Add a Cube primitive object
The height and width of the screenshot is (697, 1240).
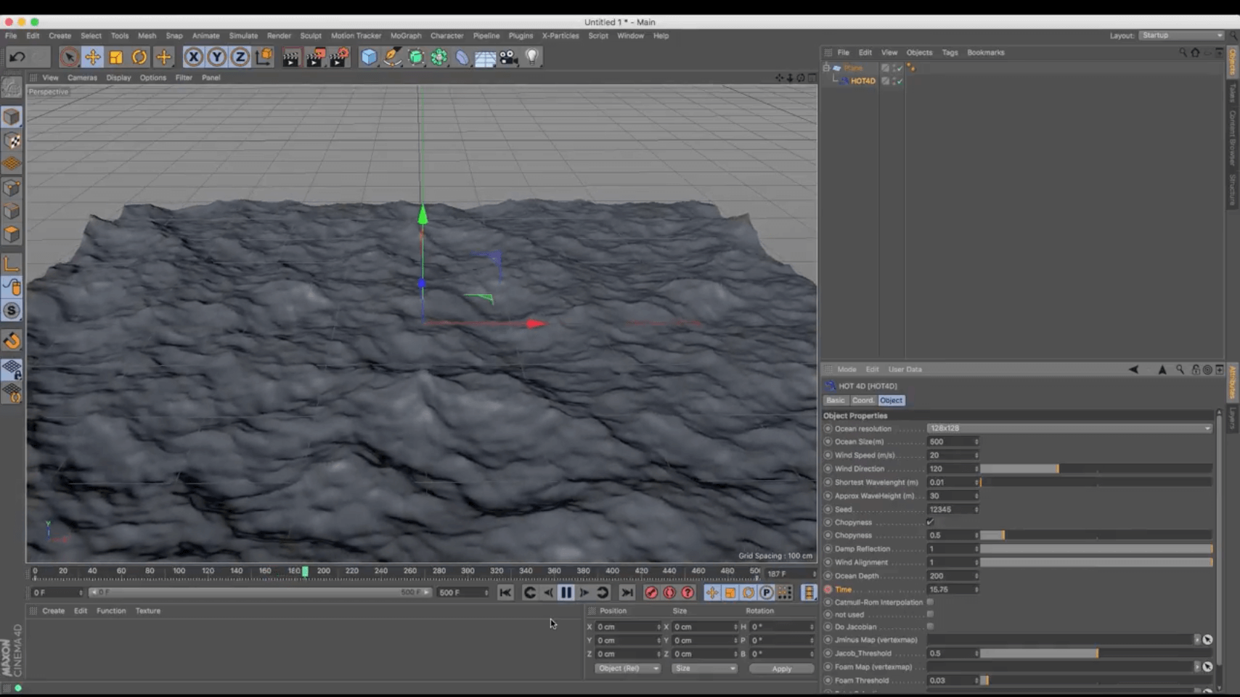coord(369,57)
